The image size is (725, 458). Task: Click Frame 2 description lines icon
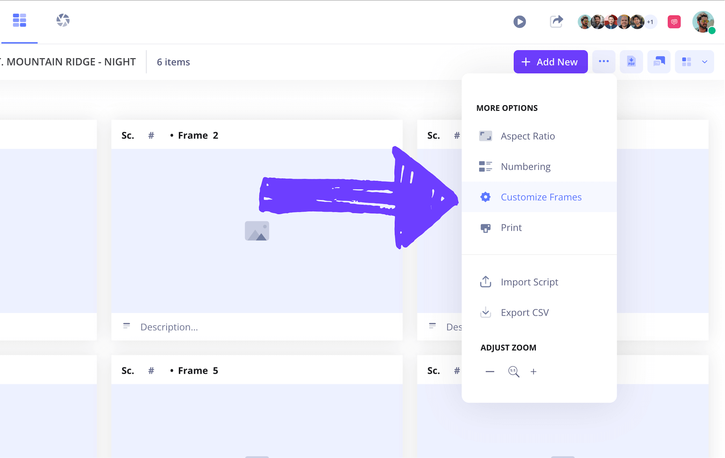pos(126,326)
